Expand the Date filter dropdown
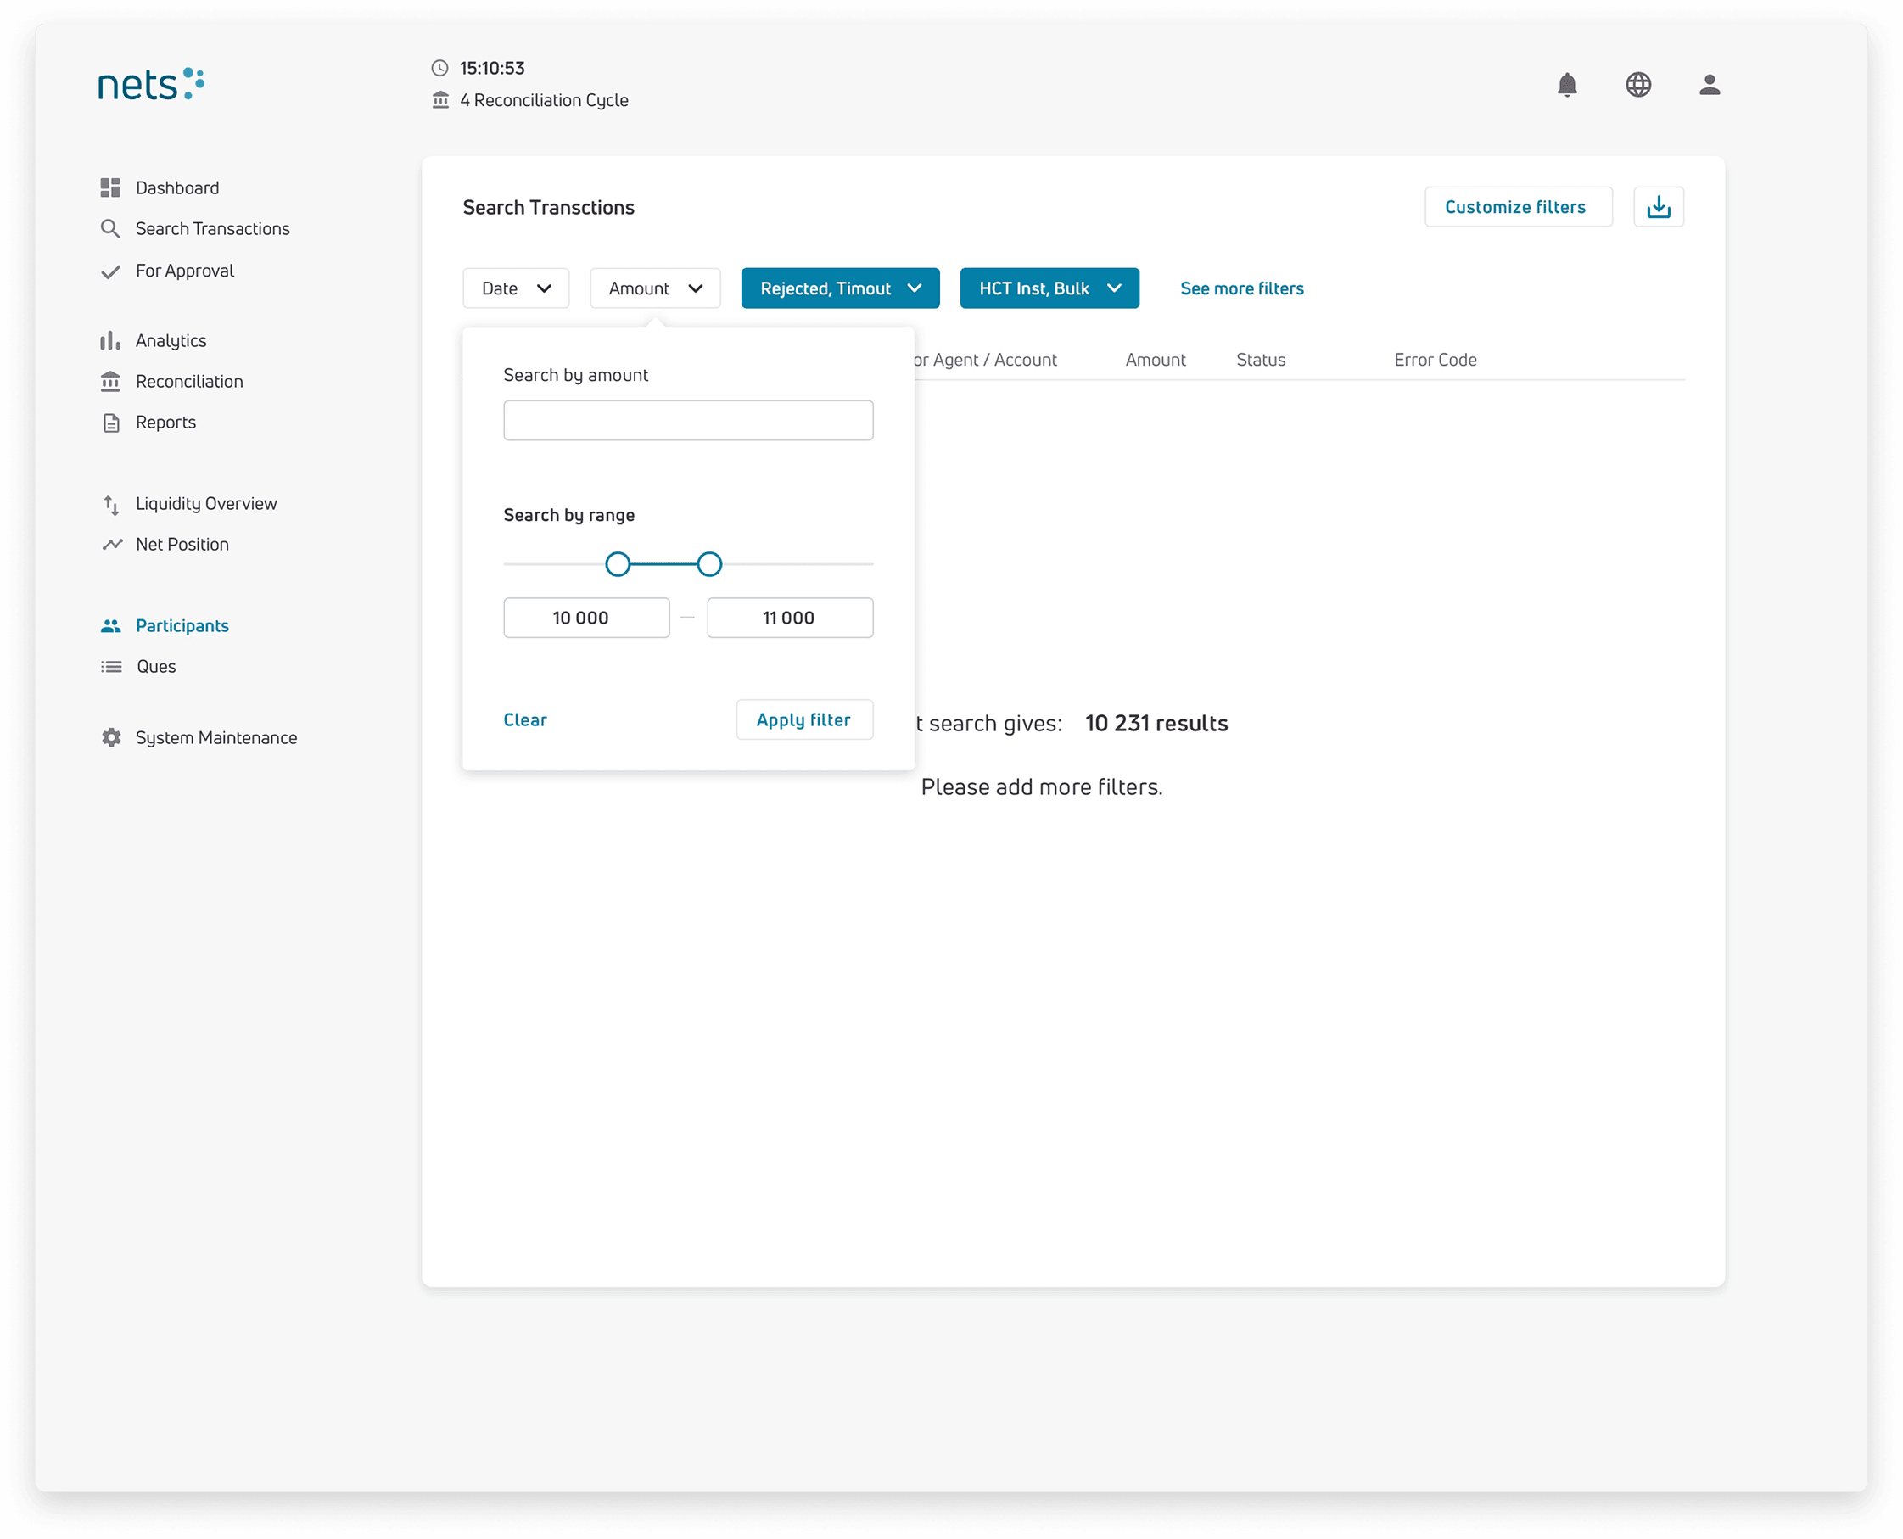Image resolution: width=1903 pixels, height=1539 pixels. tap(515, 288)
